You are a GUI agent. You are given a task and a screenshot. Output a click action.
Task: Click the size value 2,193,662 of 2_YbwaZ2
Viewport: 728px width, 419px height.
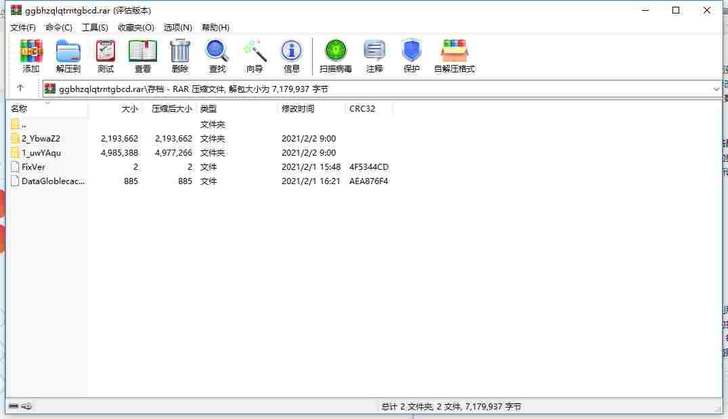tap(119, 138)
